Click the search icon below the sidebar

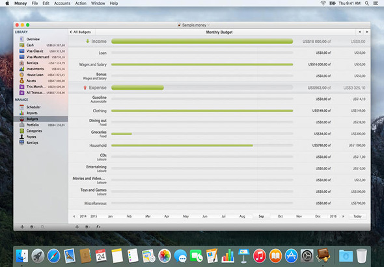pyautogui.click(x=42, y=227)
